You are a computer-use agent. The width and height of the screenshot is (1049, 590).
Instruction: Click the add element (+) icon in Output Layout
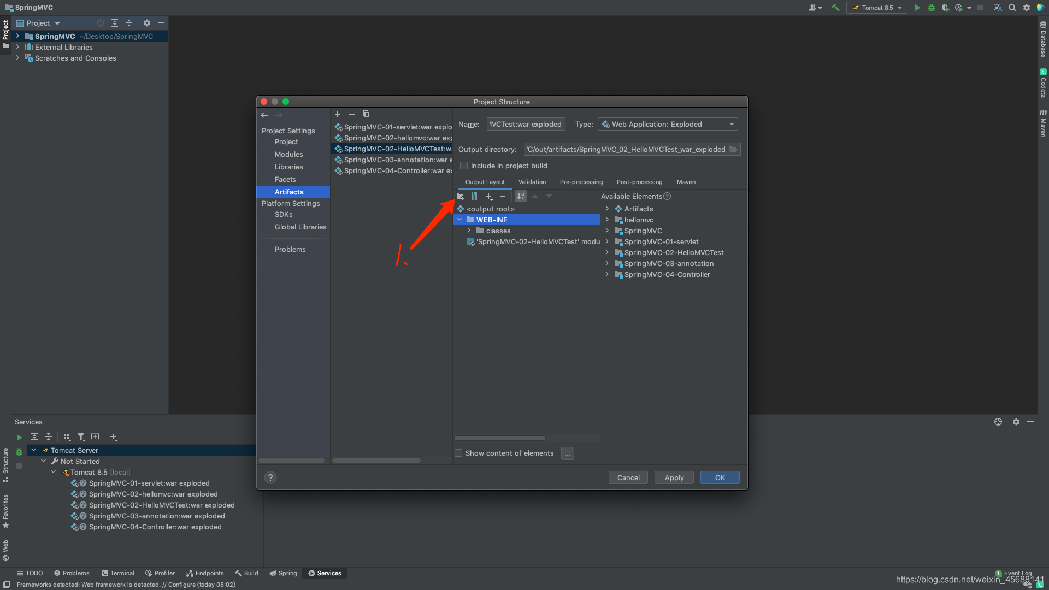[488, 196]
